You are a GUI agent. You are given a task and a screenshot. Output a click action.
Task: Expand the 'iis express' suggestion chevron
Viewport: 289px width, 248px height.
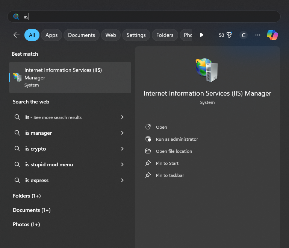click(x=122, y=180)
